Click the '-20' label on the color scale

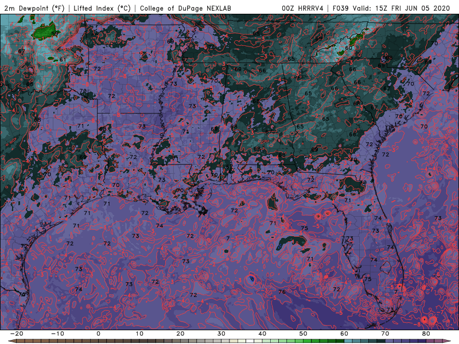click(17, 334)
